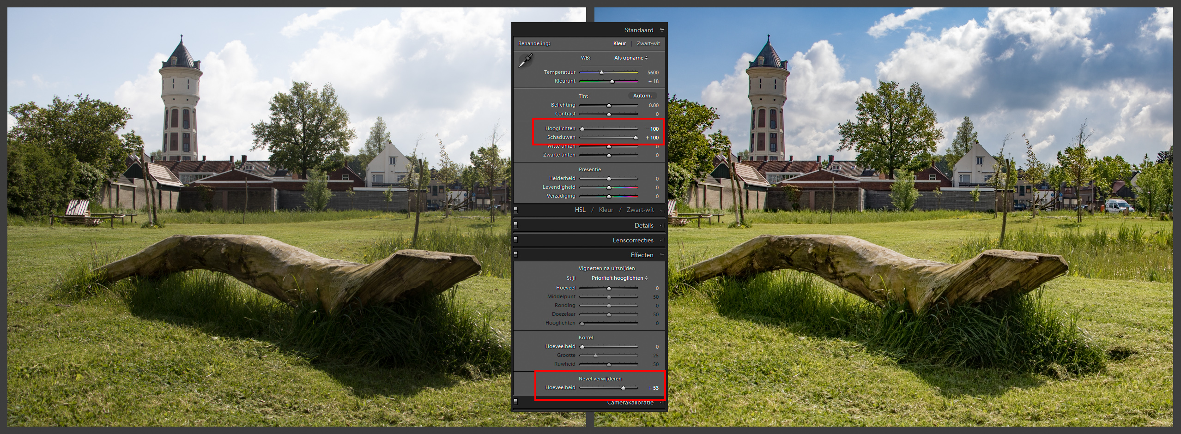The height and width of the screenshot is (434, 1181).
Task: Collapse the Standaard panel with its triangle
Action: 662,30
